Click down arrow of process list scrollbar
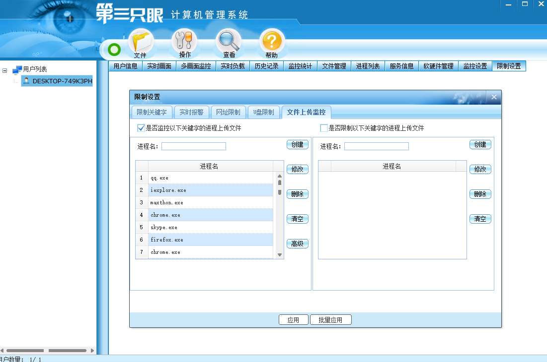This screenshot has height=362, width=547. pyautogui.click(x=279, y=255)
